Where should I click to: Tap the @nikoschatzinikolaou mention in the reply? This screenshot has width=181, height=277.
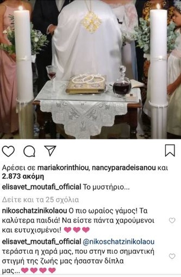pyautogui.click(x=119, y=242)
